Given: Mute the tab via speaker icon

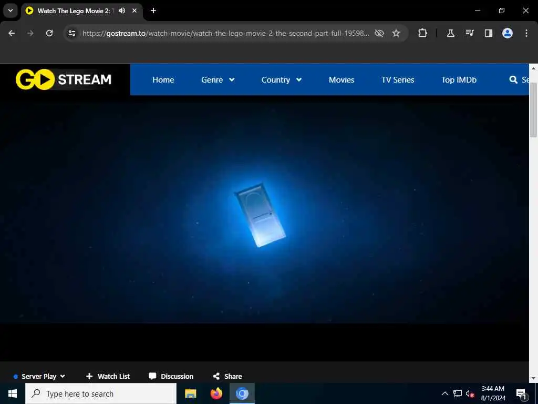Looking at the screenshot, I should 122,11.
